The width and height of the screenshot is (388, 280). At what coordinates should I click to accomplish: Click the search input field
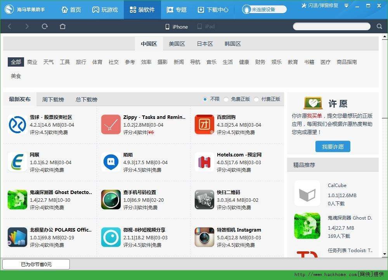[332, 26]
